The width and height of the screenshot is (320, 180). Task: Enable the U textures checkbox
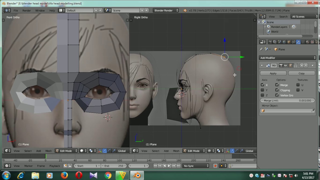coord(298,85)
